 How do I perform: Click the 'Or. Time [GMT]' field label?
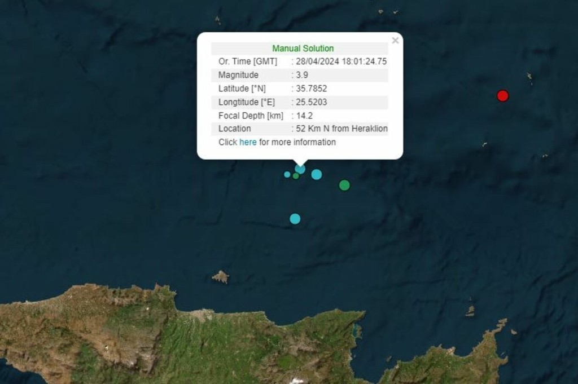click(x=247, y=61)
